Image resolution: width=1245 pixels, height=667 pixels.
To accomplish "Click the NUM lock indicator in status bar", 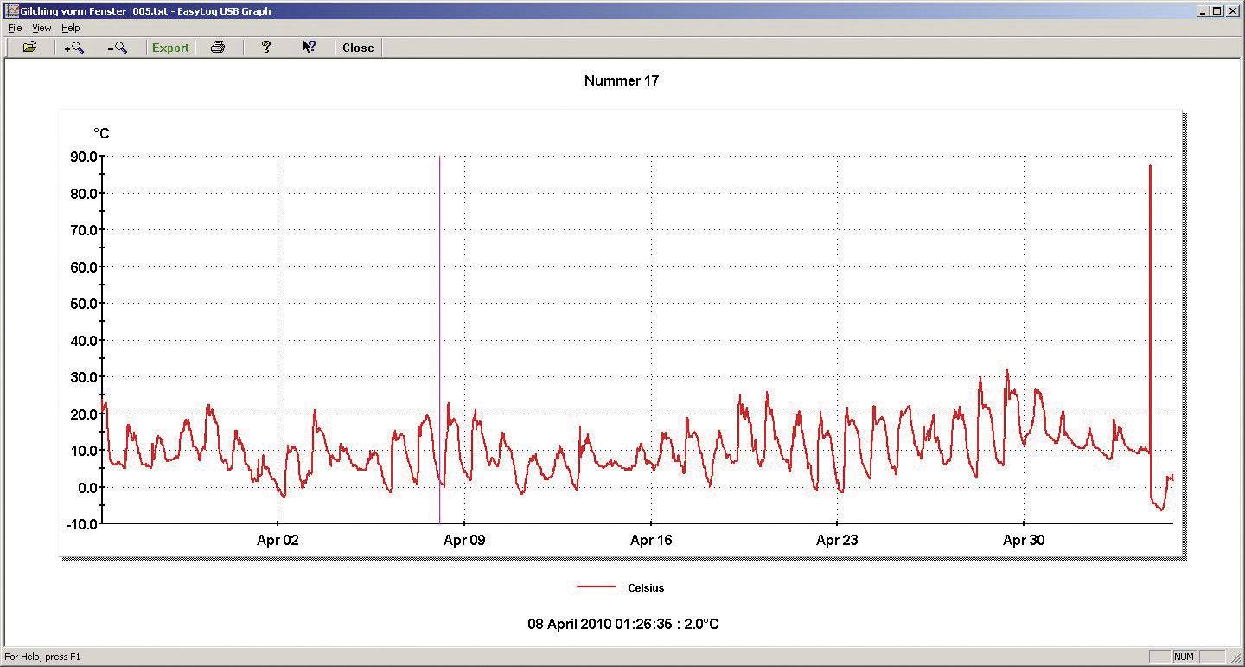I will click(1184, 657).
